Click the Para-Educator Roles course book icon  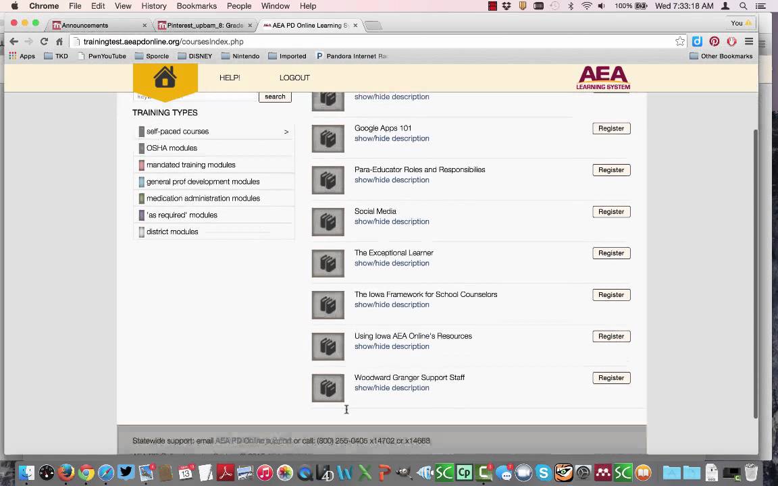click(328, 180)
